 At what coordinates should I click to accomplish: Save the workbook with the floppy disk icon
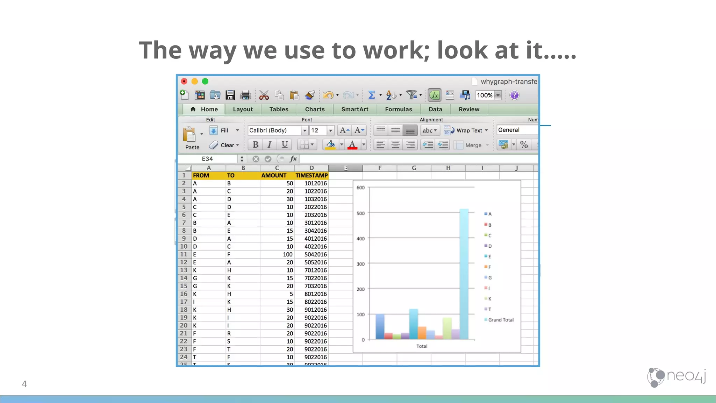point(230,95)
